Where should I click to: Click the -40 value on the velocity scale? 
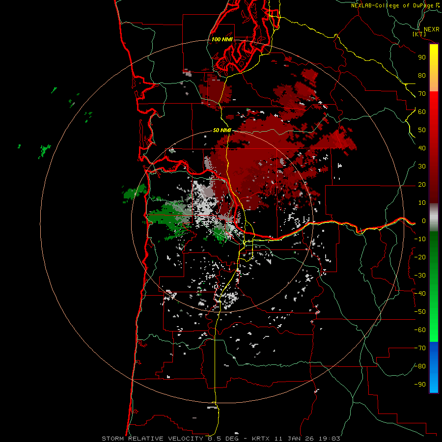tap(420, 294)
